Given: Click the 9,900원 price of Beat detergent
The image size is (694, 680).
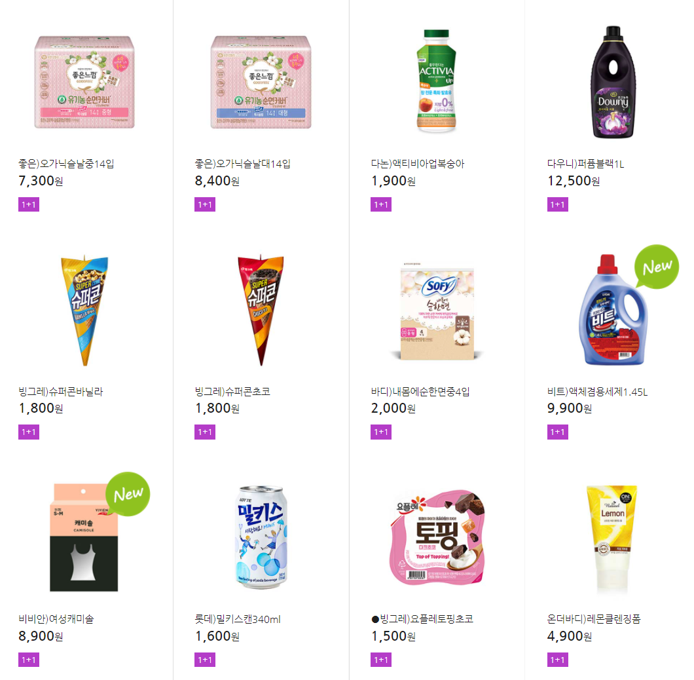Looking at the screenshot, I should click(570, 408).
